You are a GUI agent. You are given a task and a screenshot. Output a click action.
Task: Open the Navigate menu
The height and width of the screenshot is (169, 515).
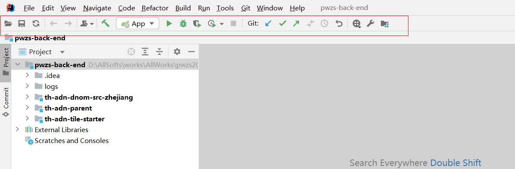tap(97, 8)
